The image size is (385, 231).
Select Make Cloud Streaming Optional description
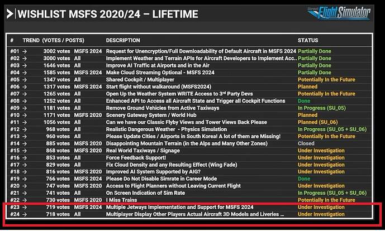point(160,73)
